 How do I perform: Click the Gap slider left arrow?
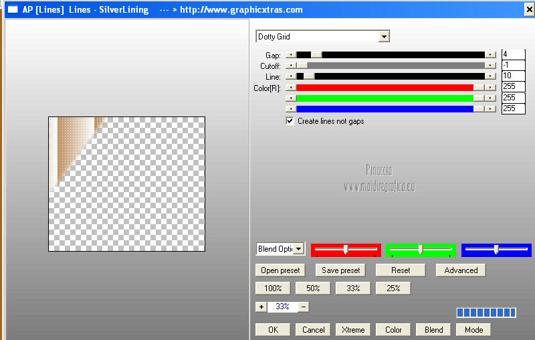coord(291,55)
